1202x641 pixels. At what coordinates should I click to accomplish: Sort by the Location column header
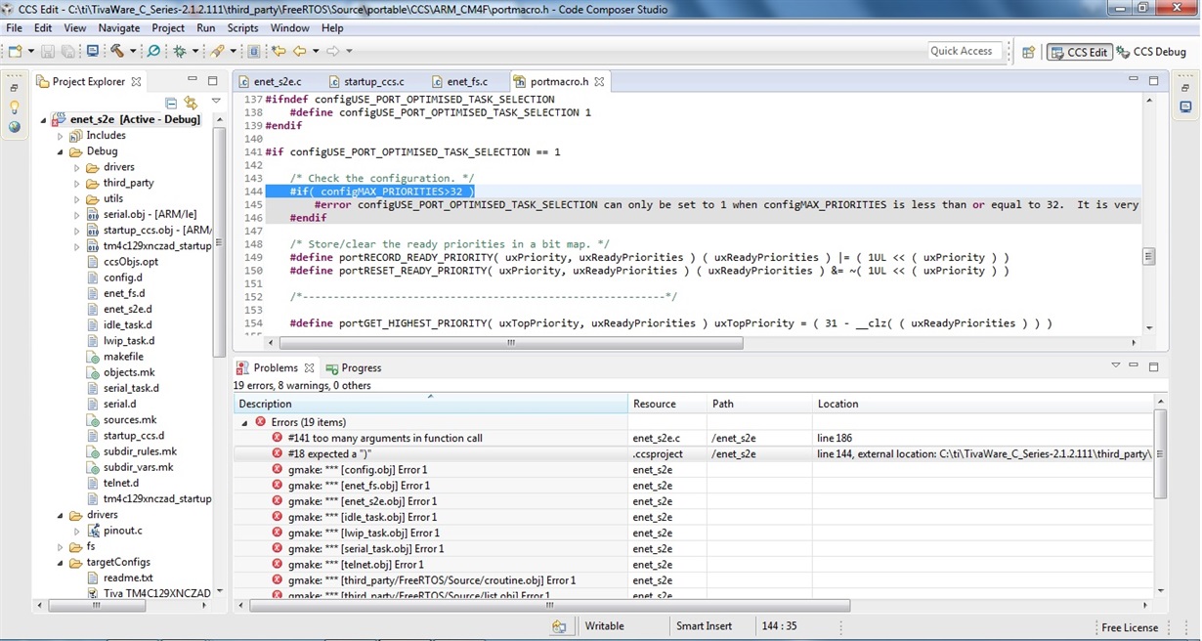pos(982,404)
